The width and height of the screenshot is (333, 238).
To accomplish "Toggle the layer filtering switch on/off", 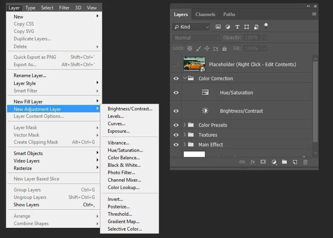I will pos(266,27).
